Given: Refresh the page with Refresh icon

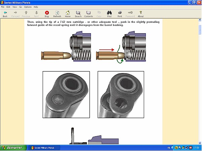Looking at the screenshot, I should (x=57, y=14).
